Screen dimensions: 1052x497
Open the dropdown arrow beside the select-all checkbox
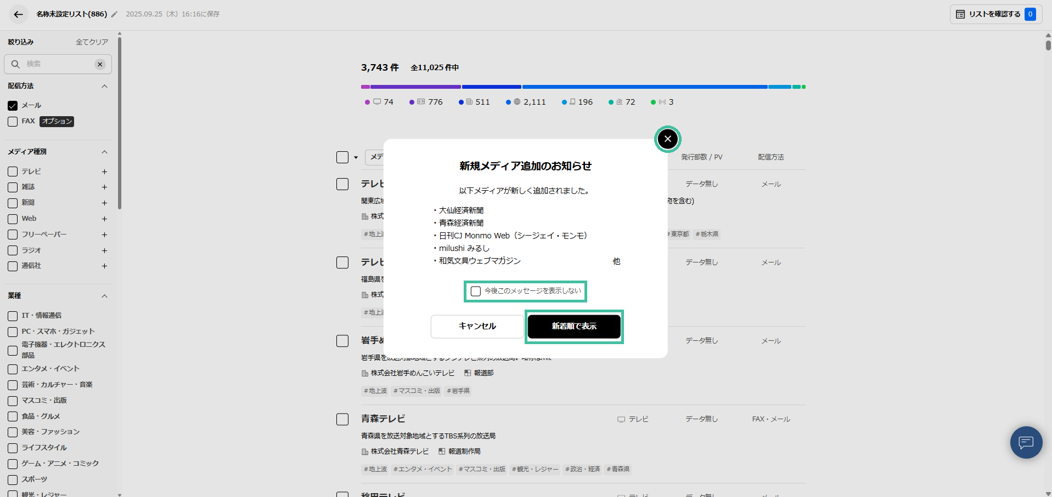(x=356, y=157)
